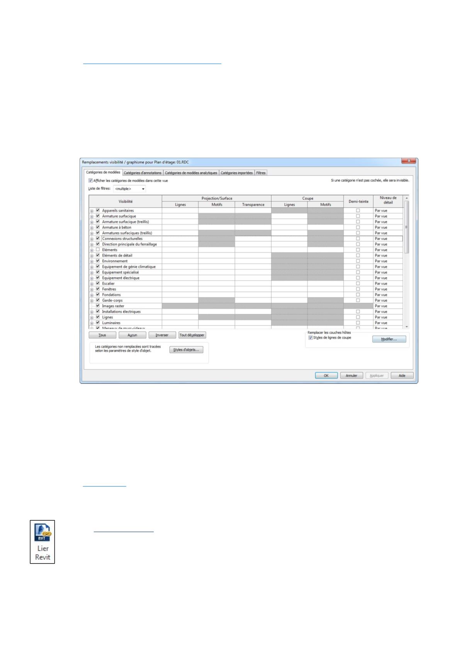
Task: Open the Liste de filtres dropdown
Action: click(x=130, y=189)
